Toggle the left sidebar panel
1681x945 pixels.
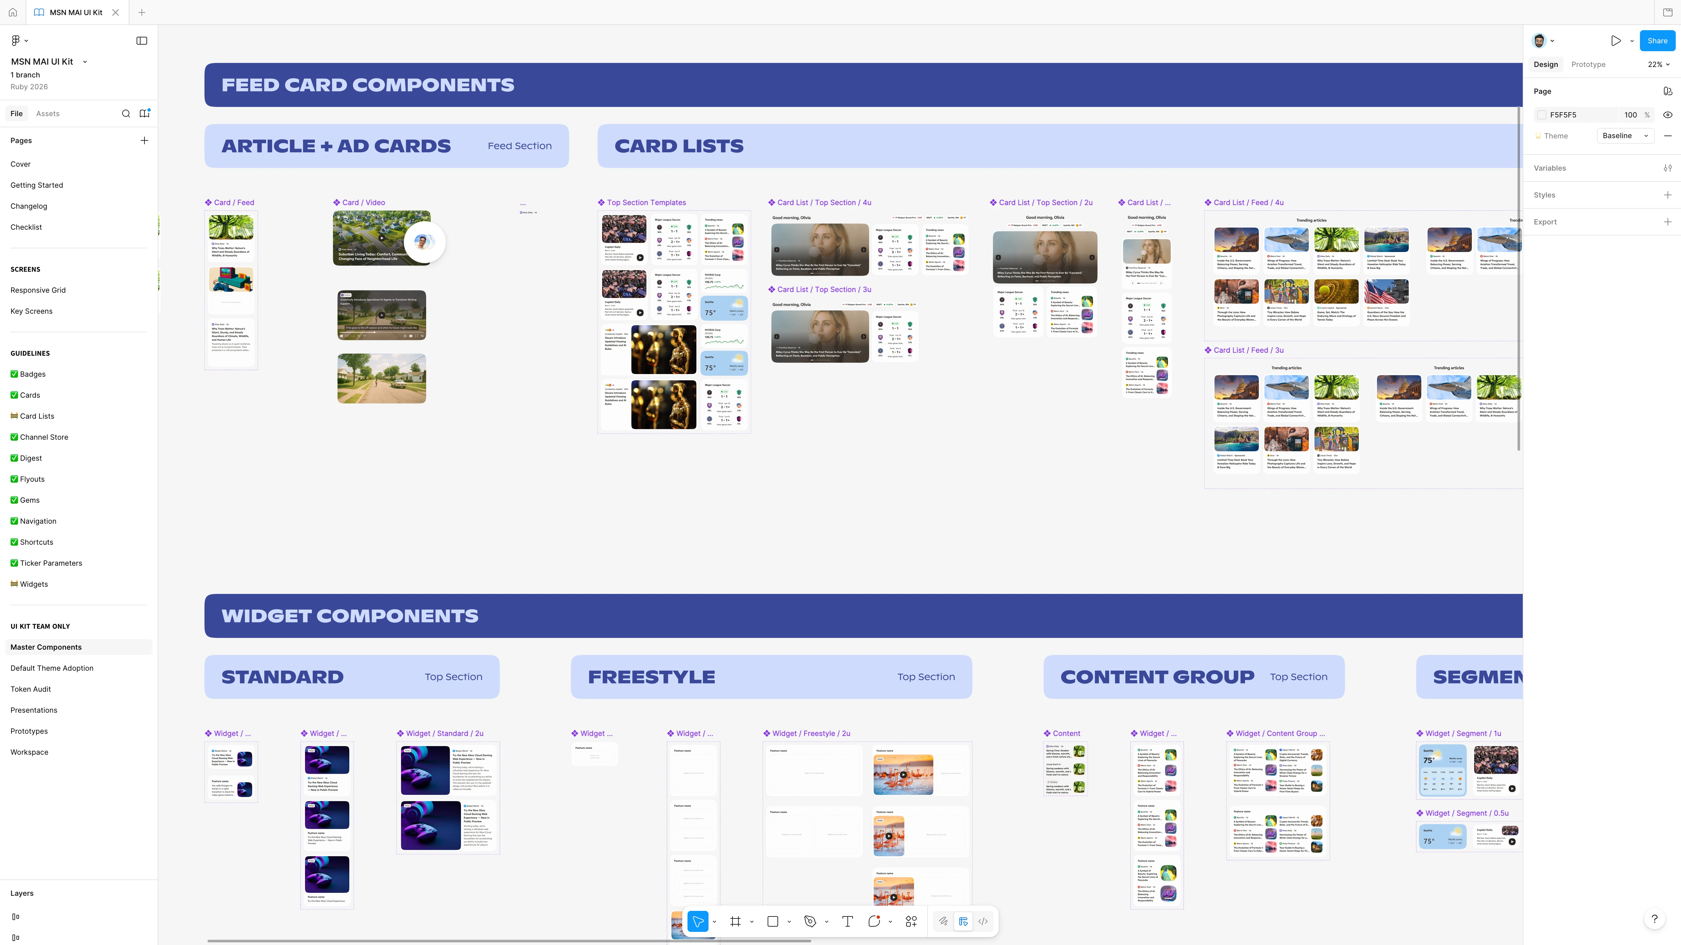tap(142, 40)
